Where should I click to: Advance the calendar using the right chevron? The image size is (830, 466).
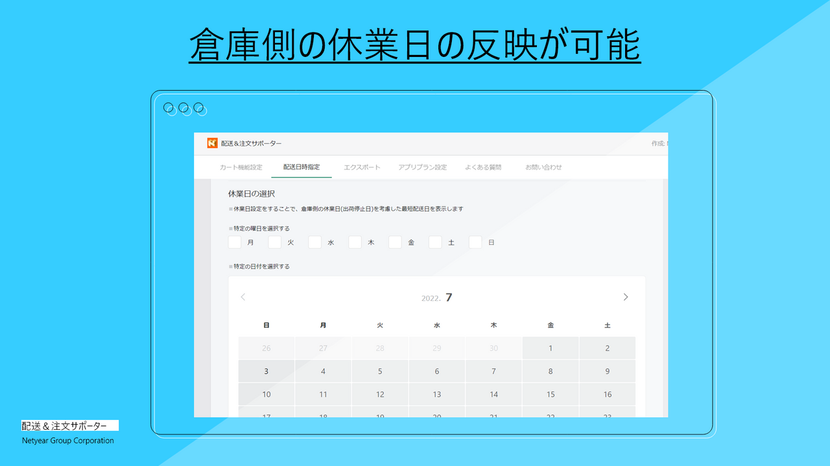[x=626, y=297]
